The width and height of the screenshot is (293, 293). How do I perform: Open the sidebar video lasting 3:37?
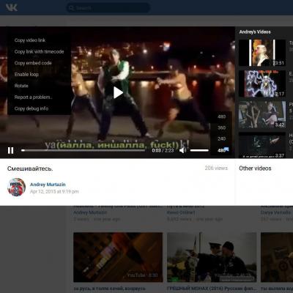[262, 145]
